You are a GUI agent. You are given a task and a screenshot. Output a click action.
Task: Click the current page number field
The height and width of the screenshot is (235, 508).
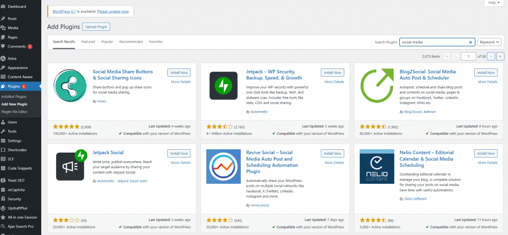(468, 57)
